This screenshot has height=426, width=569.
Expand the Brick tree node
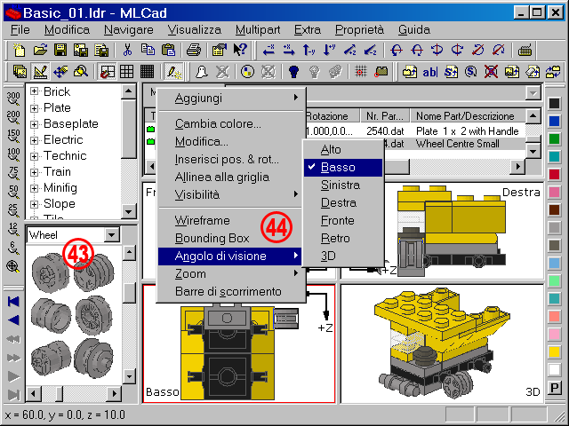(x=34, y=91)
